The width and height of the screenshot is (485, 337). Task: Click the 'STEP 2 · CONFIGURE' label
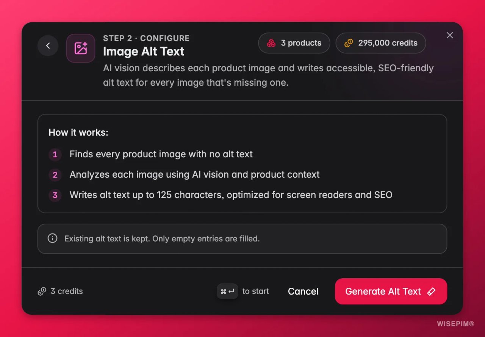(x=146, y=38)
